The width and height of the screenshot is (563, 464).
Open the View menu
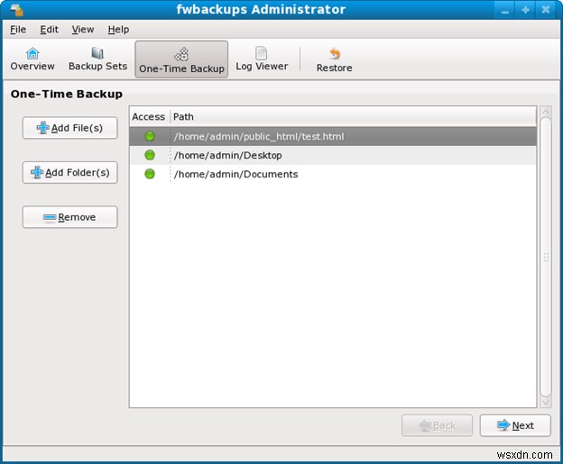(83, 30)
